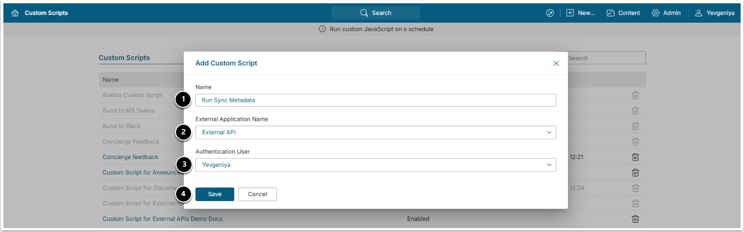
Task: Click the home icon in top bar
Action: tap(15, 13)
